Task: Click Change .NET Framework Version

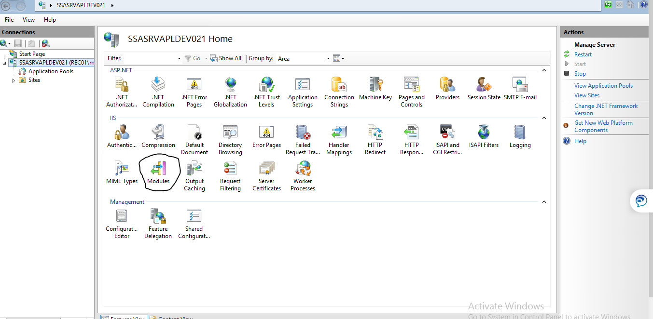Action: tap(606, 109)
